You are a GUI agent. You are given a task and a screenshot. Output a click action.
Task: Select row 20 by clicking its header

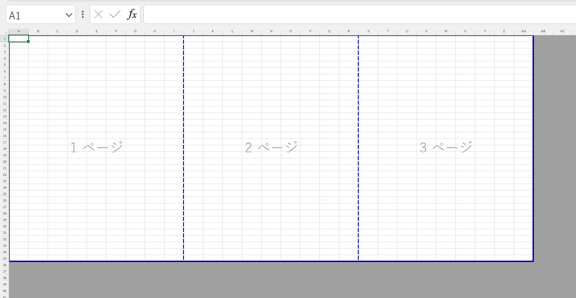(5, 162)
